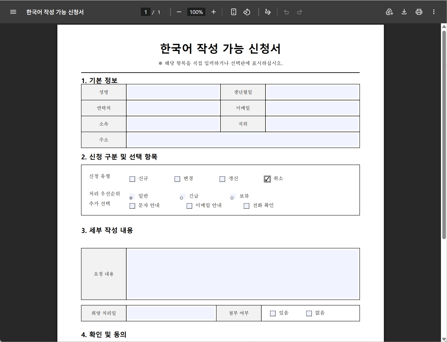Uncheck the 취소 checkbox
The image size is (447, 342).
[267, 179]
